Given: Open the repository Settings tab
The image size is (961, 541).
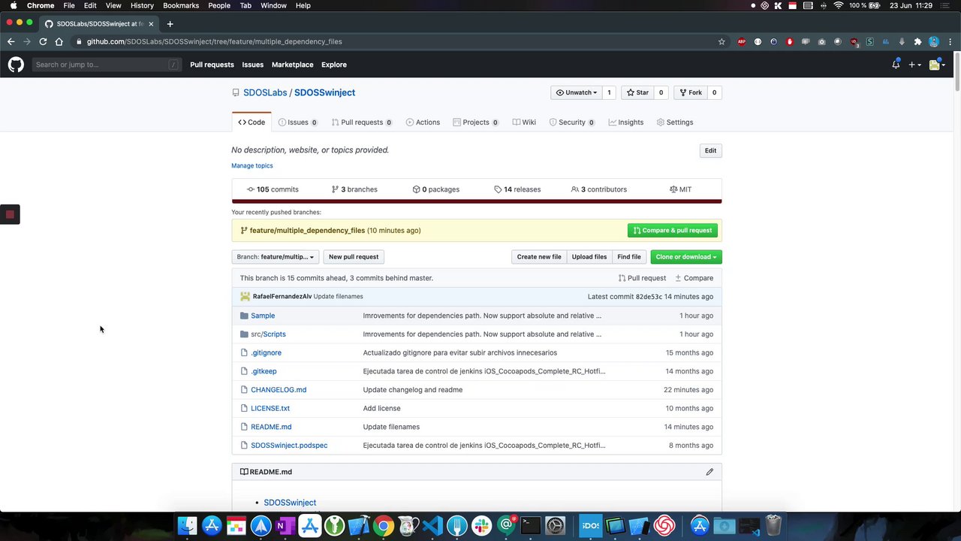Looking at the screenshot, I should point(675,122).
